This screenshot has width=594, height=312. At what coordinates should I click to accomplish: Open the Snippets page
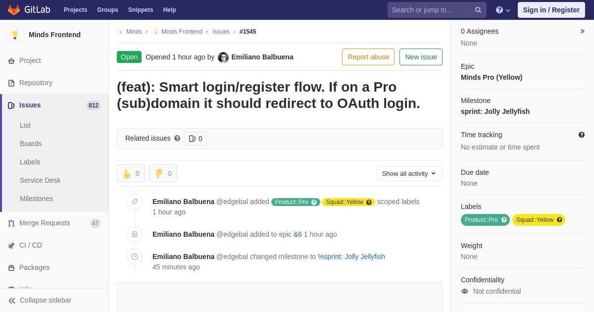pos(141,10)
